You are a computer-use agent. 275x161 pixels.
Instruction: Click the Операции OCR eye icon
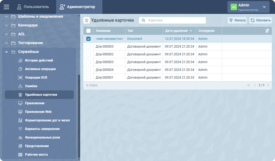pos(20,78)
